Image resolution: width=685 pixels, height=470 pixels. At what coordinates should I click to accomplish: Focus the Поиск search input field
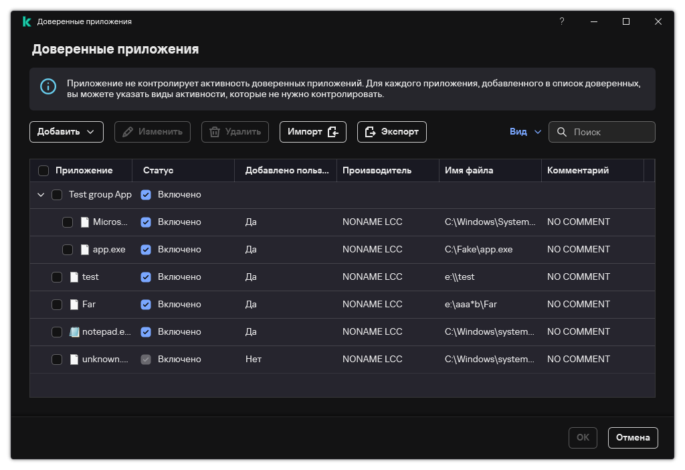coord(610,132)
